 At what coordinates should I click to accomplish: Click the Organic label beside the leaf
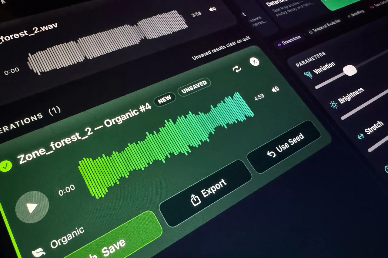coord(67,237)
